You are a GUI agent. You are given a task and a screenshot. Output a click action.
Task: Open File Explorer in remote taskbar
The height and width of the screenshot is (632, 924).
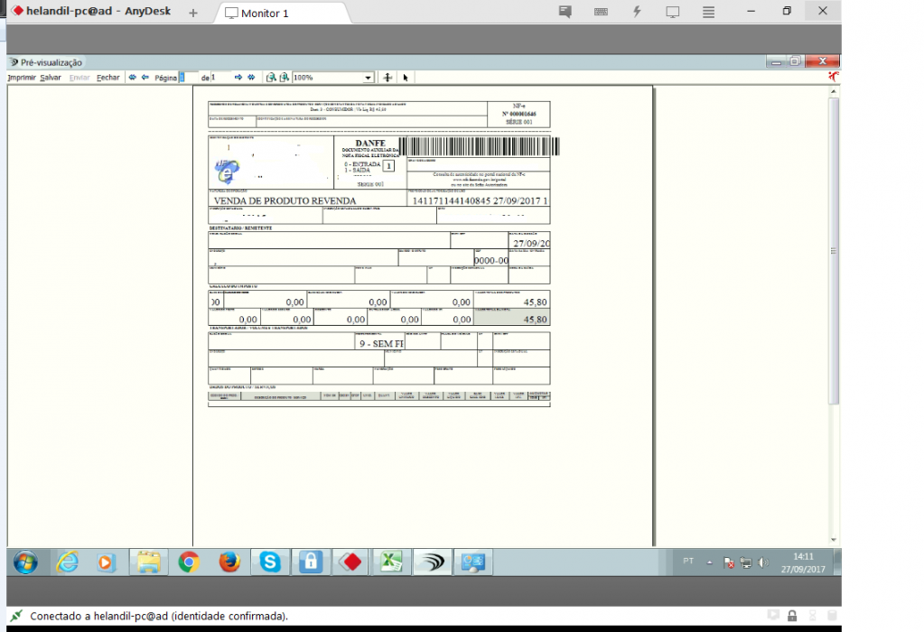tap(148, 562)
